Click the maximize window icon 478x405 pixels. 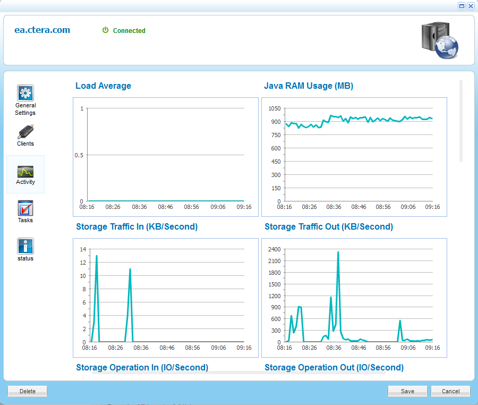tap(462, 6)
